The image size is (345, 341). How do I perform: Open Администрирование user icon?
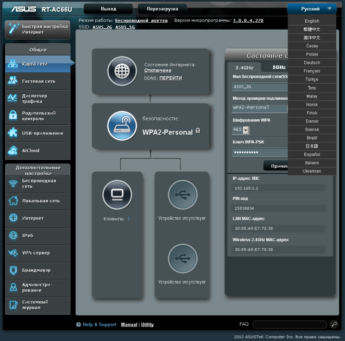tap(13, 287)
